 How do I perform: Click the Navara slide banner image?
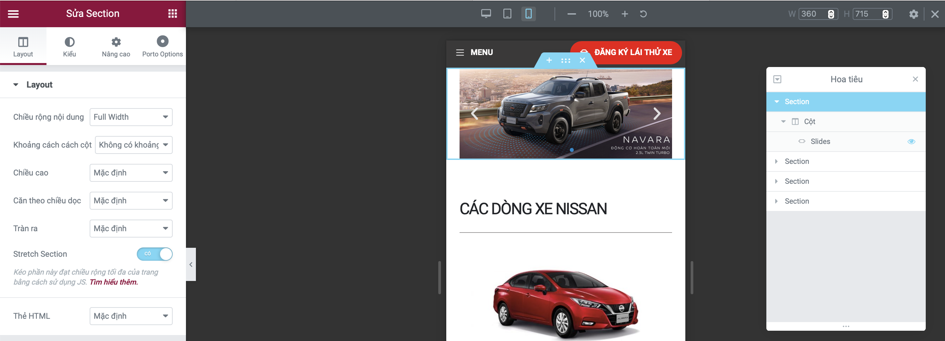click(x=565, y=114)
